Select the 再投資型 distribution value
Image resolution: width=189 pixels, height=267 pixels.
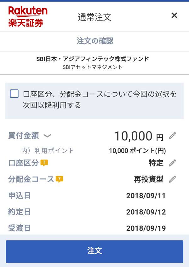[149, 179]
